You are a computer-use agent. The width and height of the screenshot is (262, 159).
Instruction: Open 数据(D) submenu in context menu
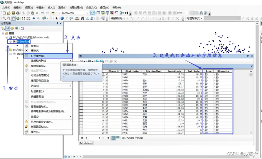pos(48,117)
